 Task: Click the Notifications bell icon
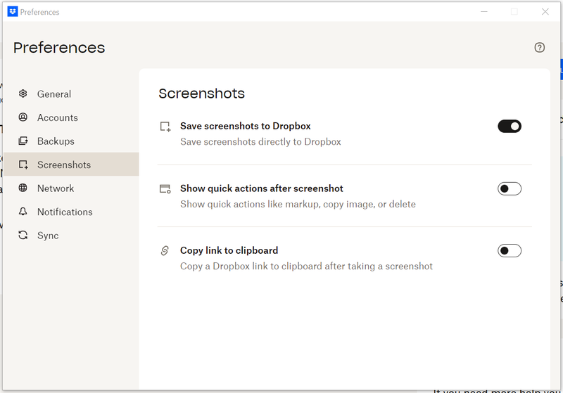pos(23,212)
